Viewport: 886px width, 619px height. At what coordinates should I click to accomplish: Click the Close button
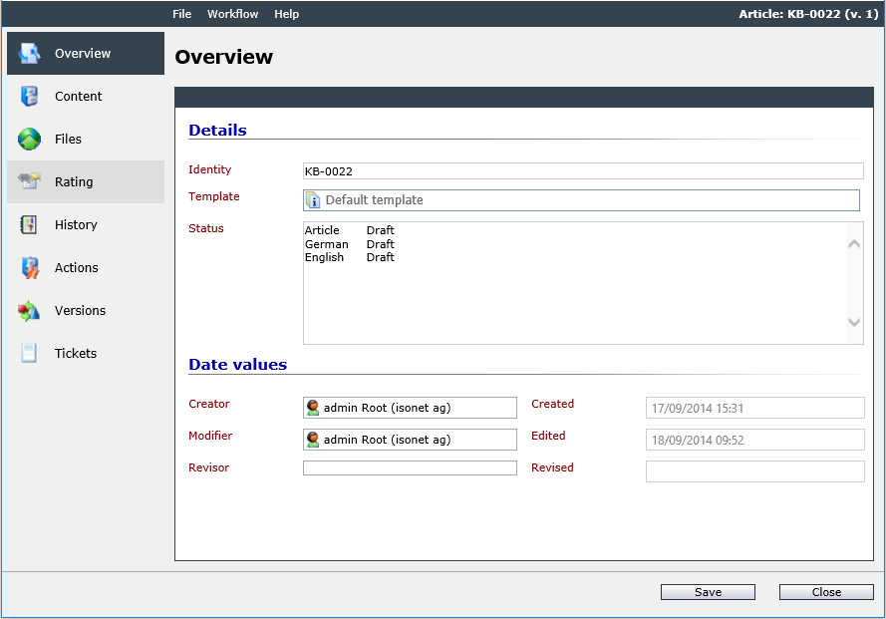(x=826, y=592)
